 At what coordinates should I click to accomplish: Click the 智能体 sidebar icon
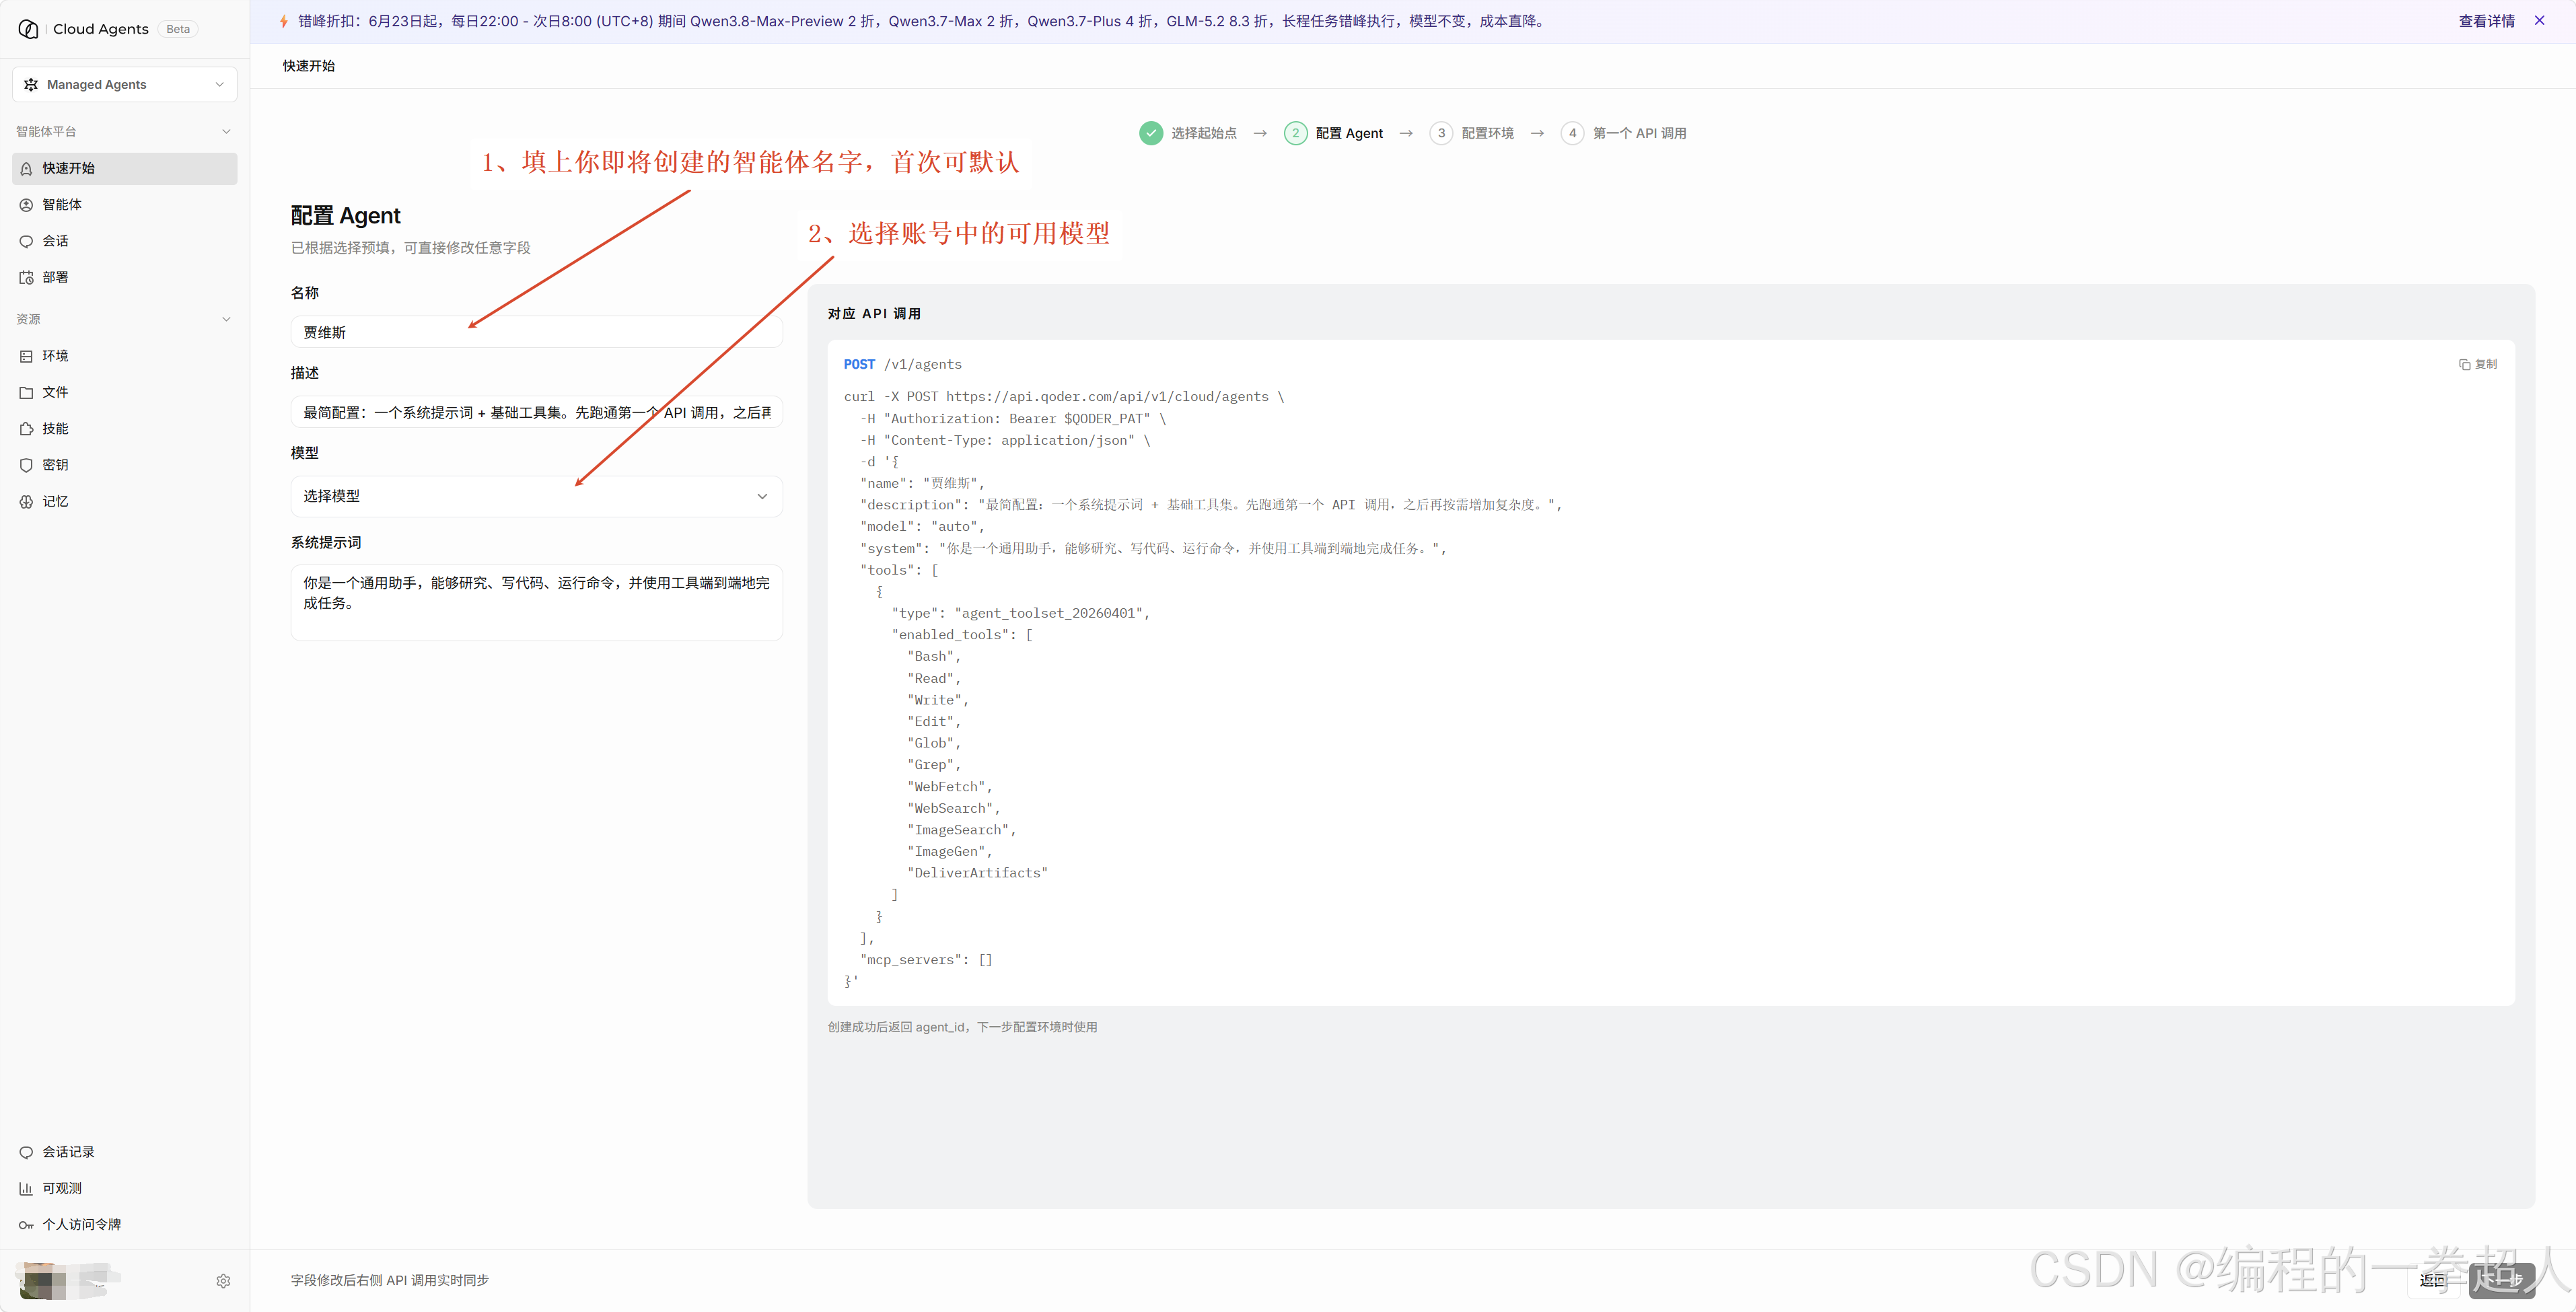click(x=27, y=205)
